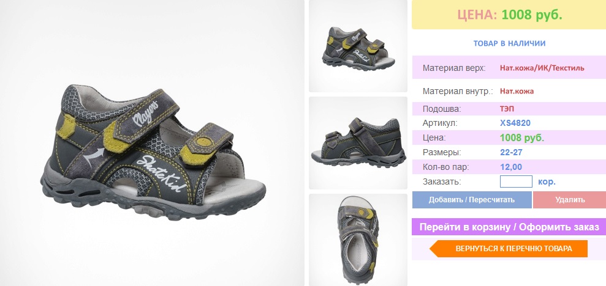The image size is (606, 286).
Task: Click the 'Удалить' button
Action: coord(570,200)
